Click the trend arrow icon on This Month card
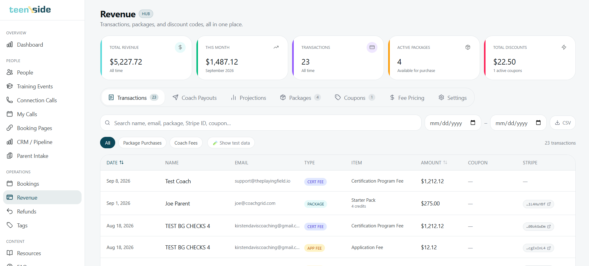This screenshot has width=589, height=266. coord(276,47)
